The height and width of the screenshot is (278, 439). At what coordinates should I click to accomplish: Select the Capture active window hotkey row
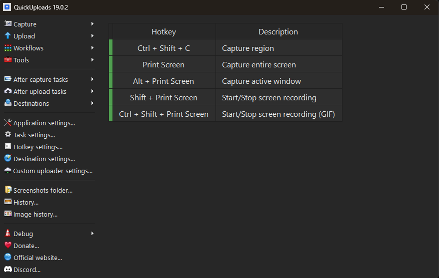click(x=227, y=81)
